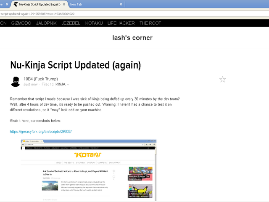Click the Pikachu Pokemon thumbnail in the screenshot
Viewport: 269px width, 202px height.
140,191
